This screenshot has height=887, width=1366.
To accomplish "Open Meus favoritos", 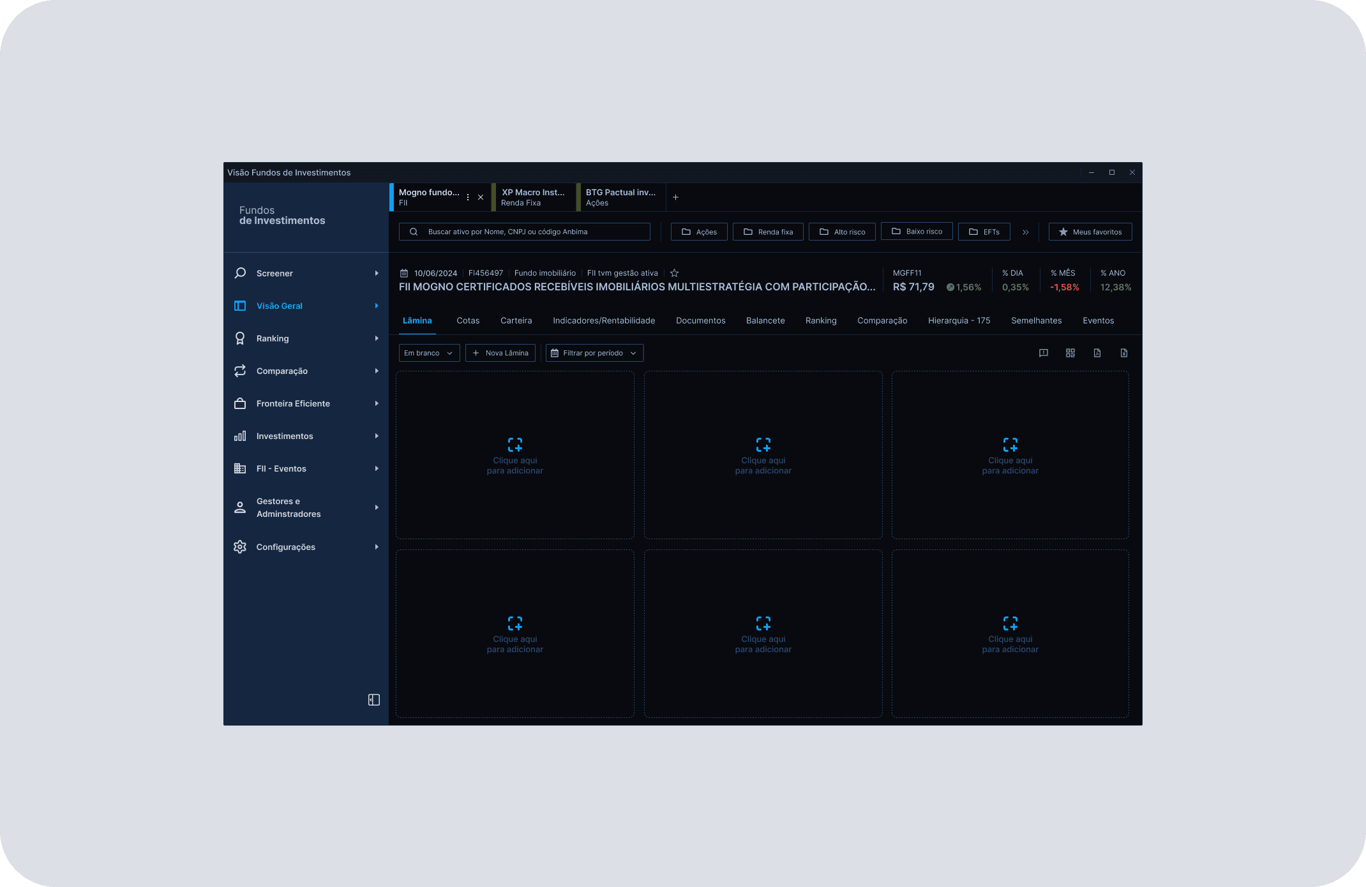I will [1090, 232].
